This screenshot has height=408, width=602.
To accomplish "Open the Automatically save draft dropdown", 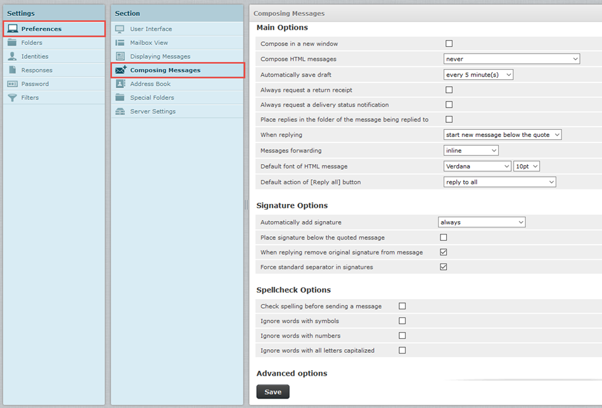I will (478, 75).
